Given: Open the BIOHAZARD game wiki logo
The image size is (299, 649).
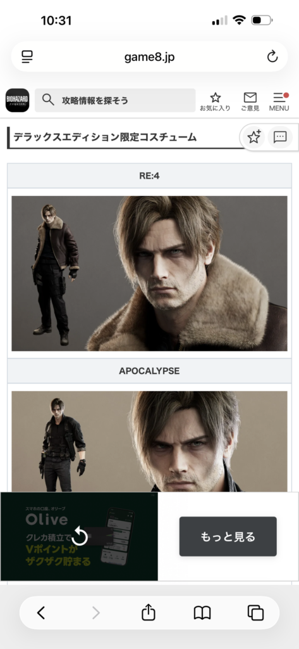Looking at the screenshot, I should coord(17,100).
